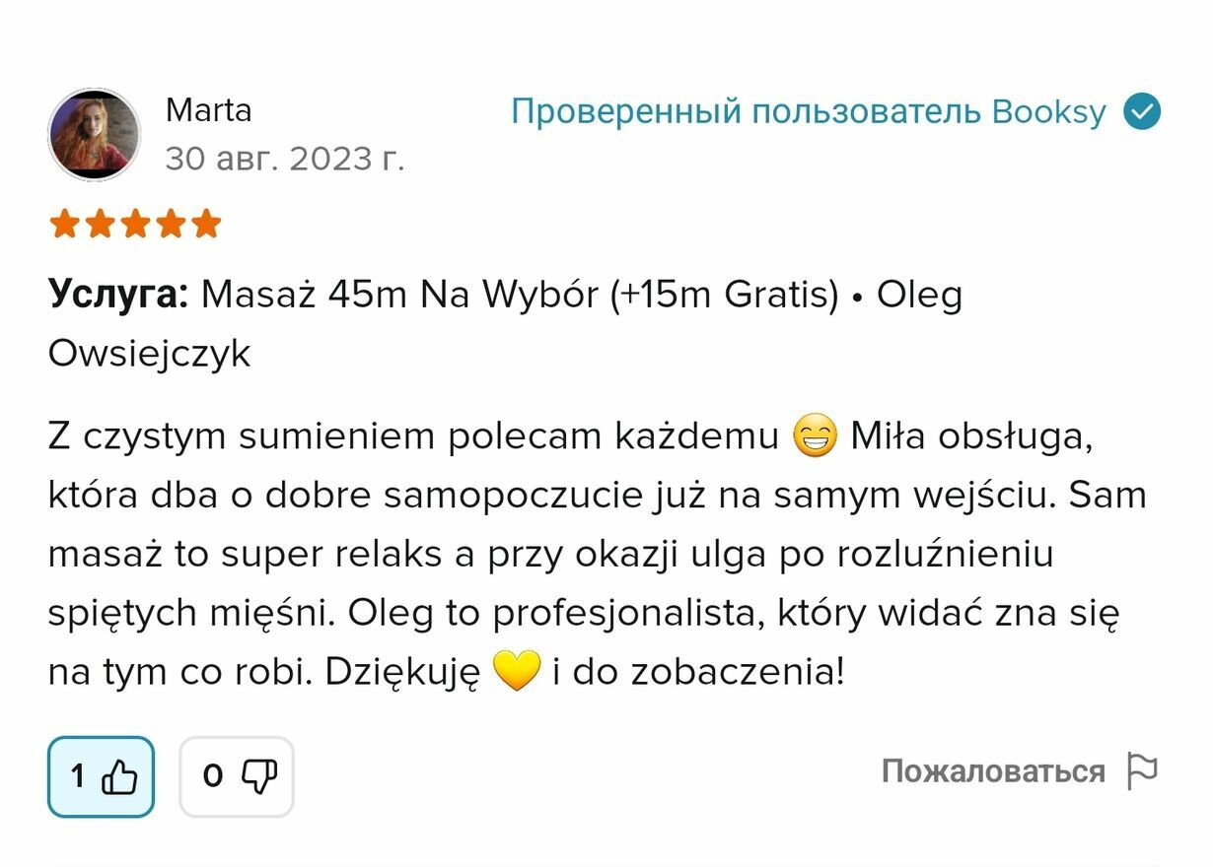The width and height of the screenshot is (1213, 867).
Task: Click the yellow heart emoji in review
Action: pyautogui.click(x=515, y=672)
